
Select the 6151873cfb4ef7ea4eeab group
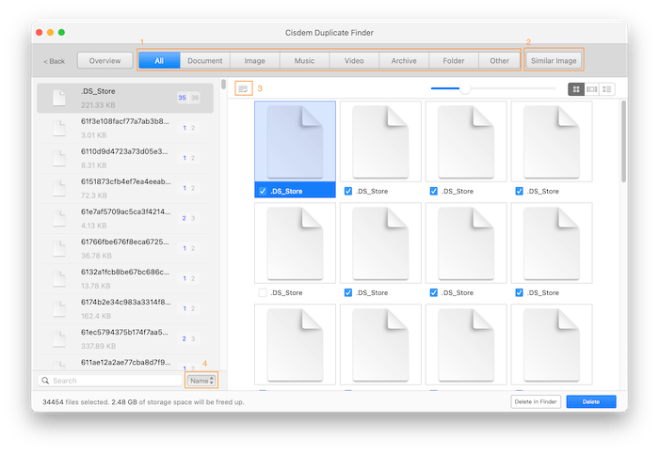125,189
